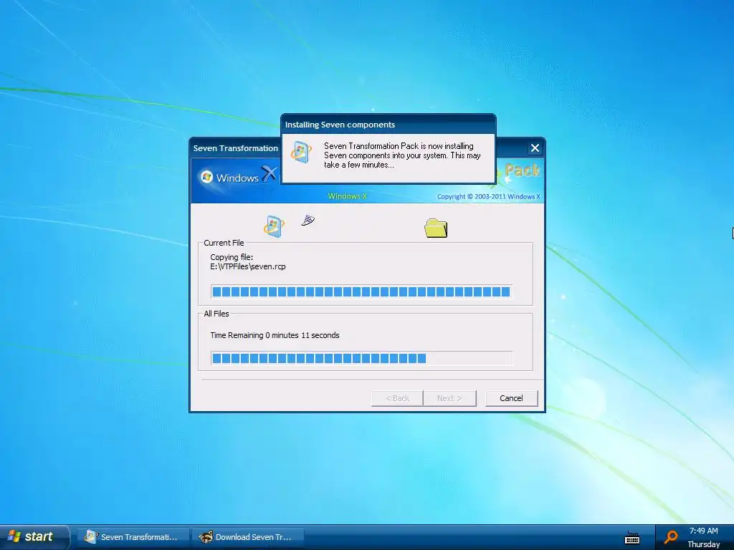The image size is (734, 550).
Task: Click the Current File progress bar
Action: tap(361, 292)
